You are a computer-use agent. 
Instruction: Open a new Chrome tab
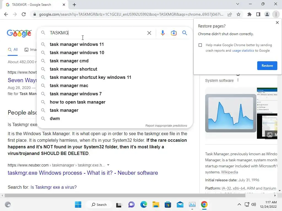pyautogui.click(x=74, y=5)
